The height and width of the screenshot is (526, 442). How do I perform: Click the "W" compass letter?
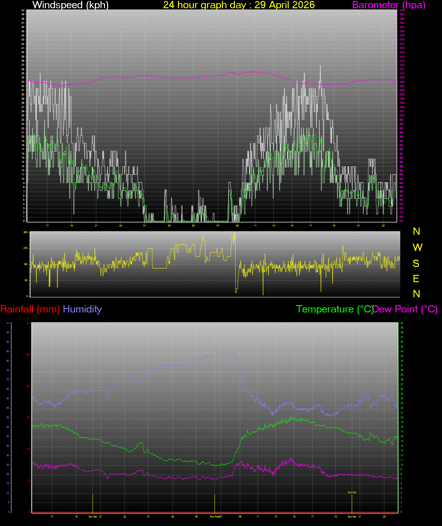pyautogui.click(x=417, y=247)
